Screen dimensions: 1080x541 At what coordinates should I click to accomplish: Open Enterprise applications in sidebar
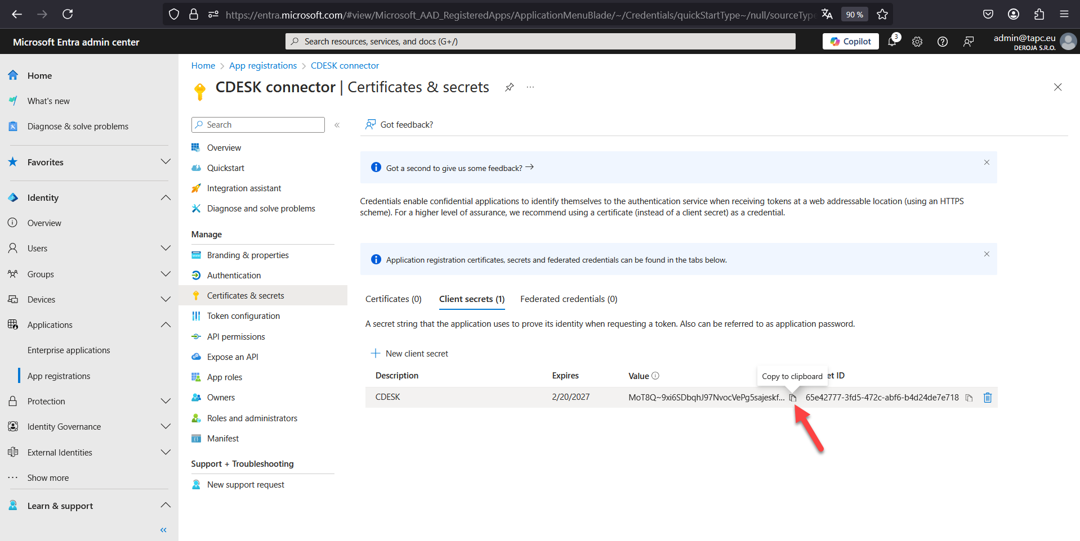coord(69,350)
